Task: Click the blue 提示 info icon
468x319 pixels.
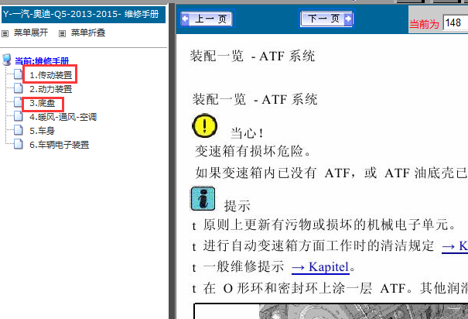Action: [203, 199]
